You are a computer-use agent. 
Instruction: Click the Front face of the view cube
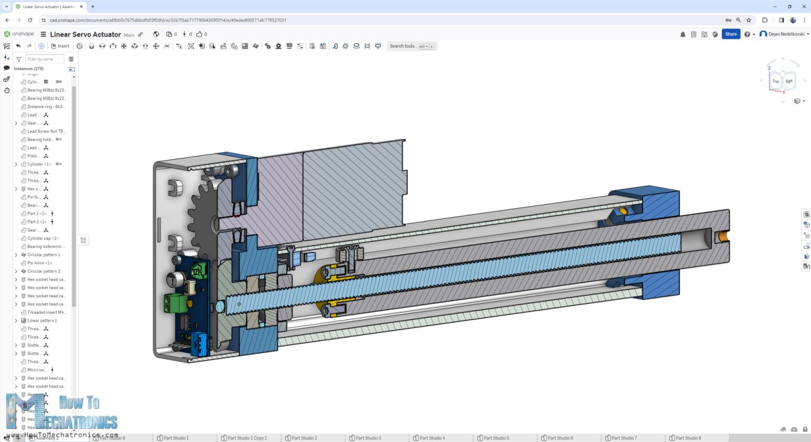point(776,81)
